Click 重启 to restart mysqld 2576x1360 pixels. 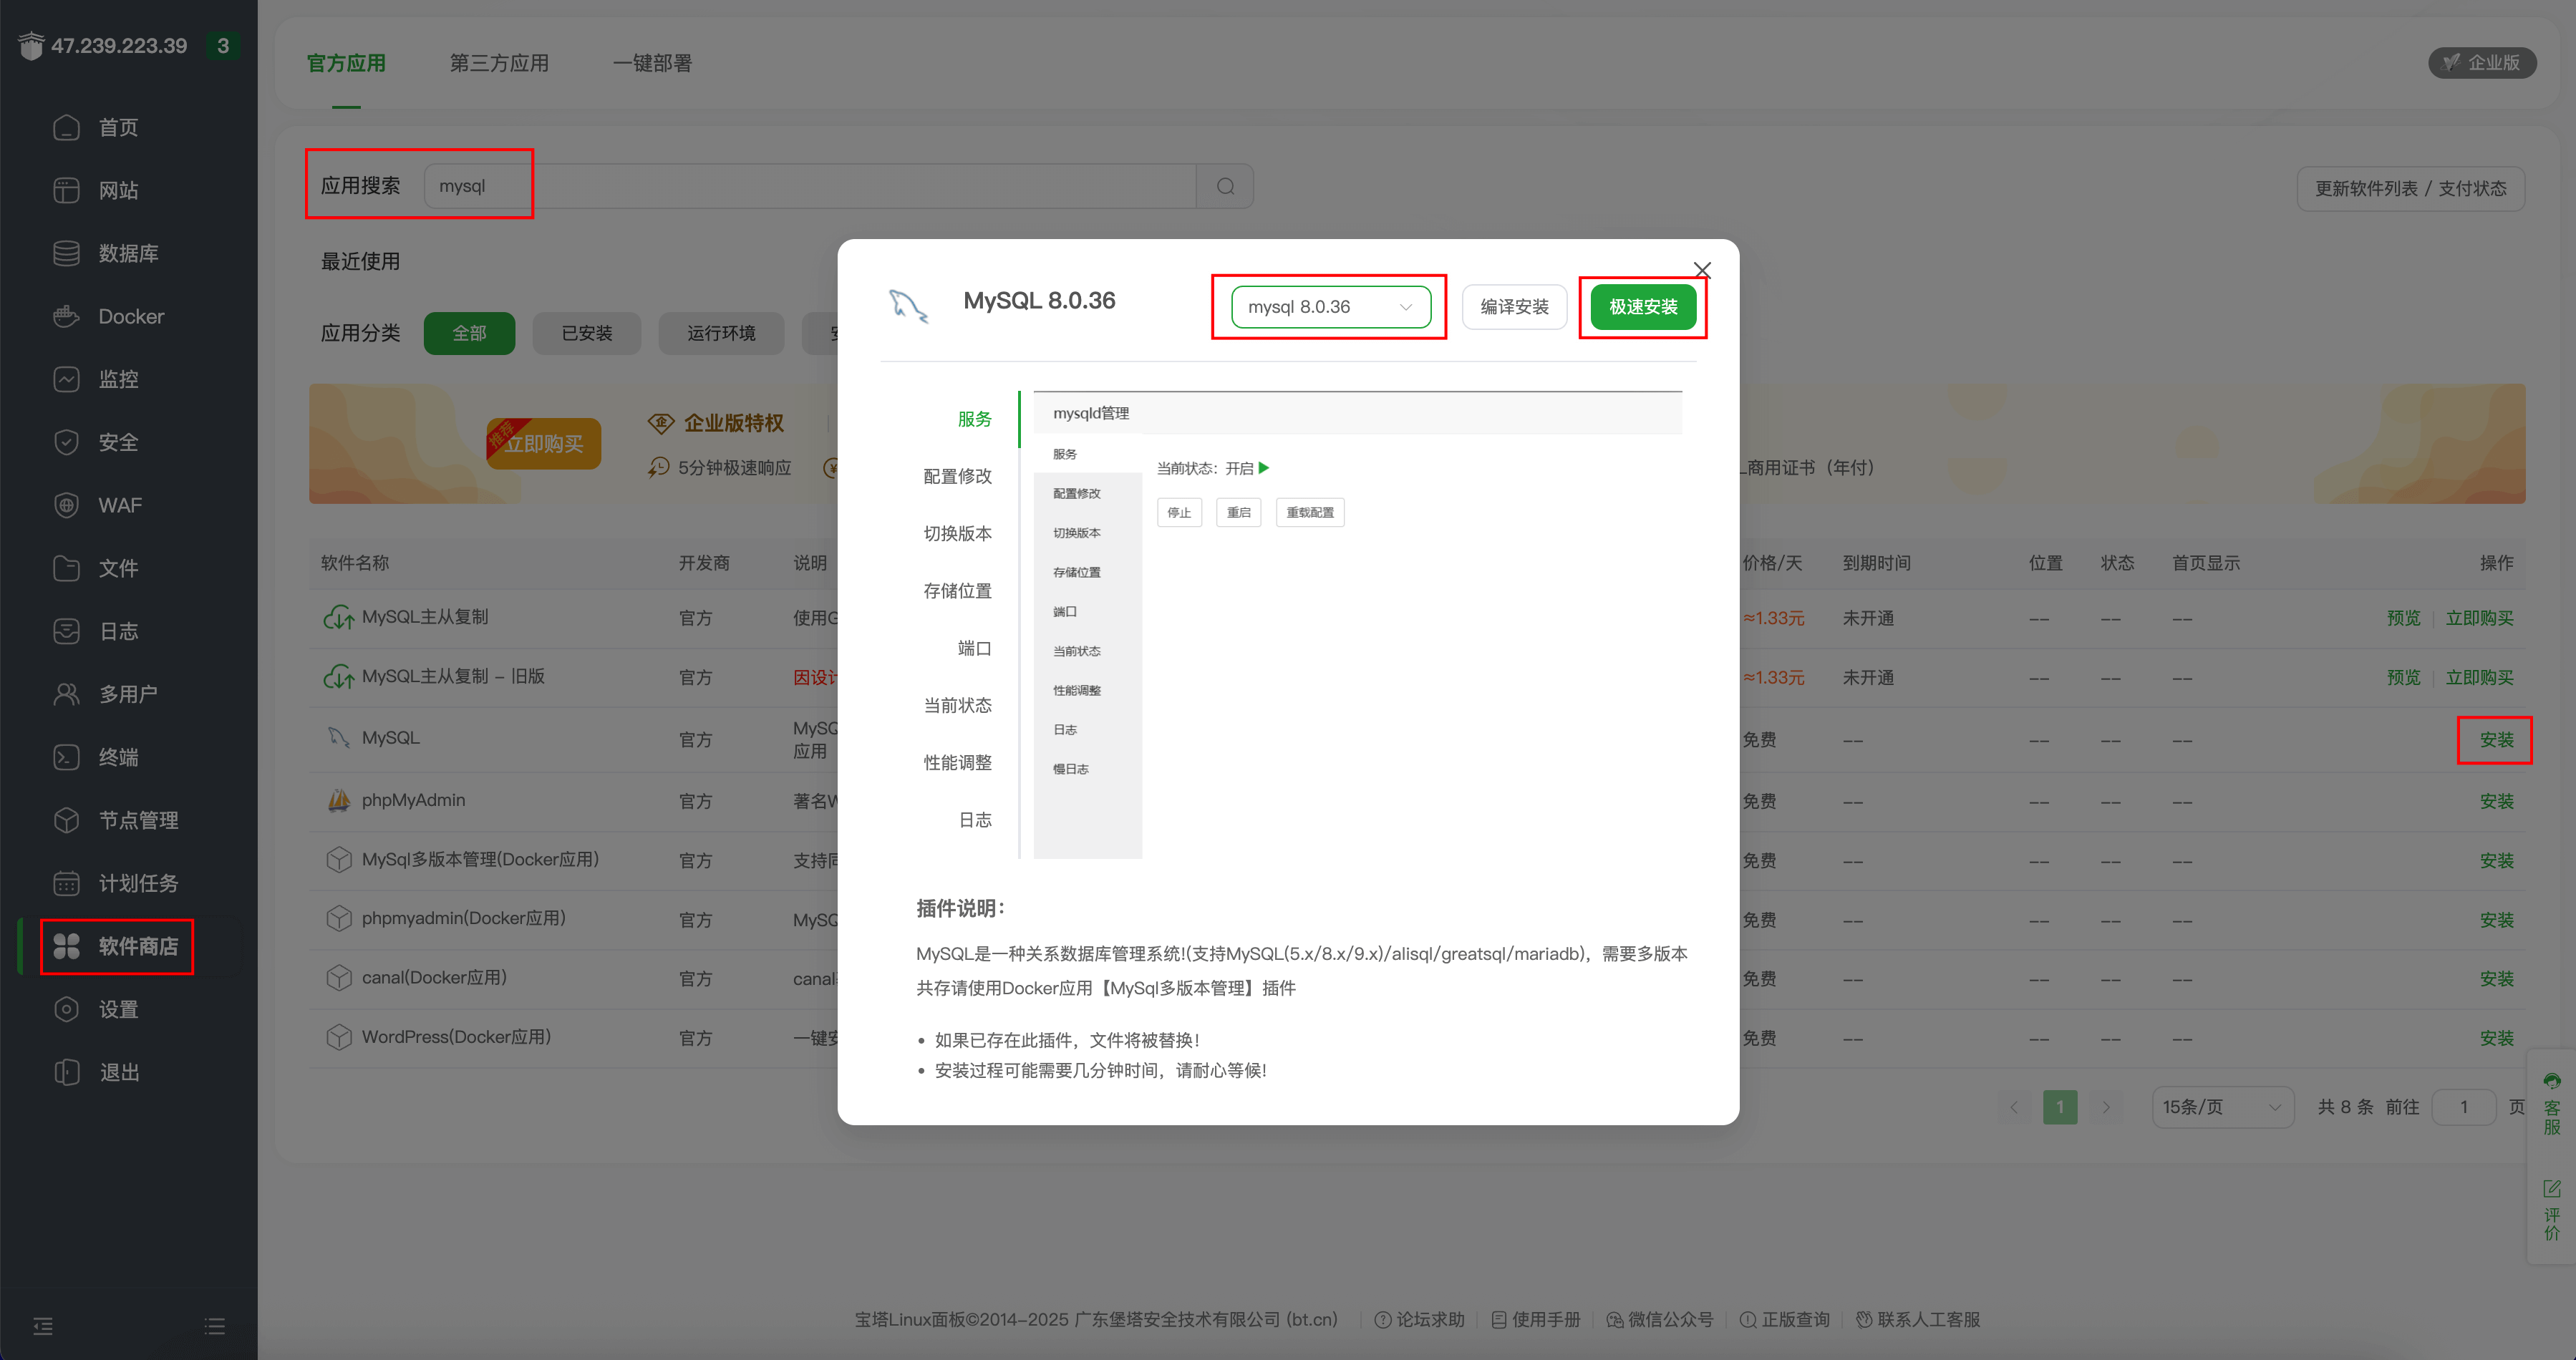[1238, 512]
